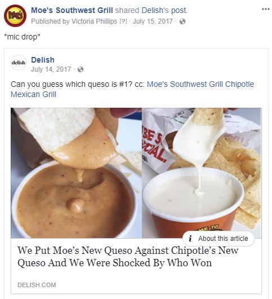272x299 pixels.
Task: Open the three-dot post options menu
Action: (266, 9)
